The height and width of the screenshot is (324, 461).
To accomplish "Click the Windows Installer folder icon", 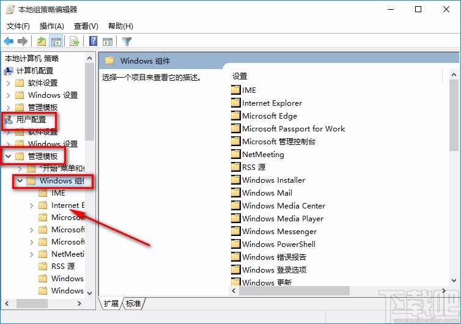I will [x=235, y=180].
